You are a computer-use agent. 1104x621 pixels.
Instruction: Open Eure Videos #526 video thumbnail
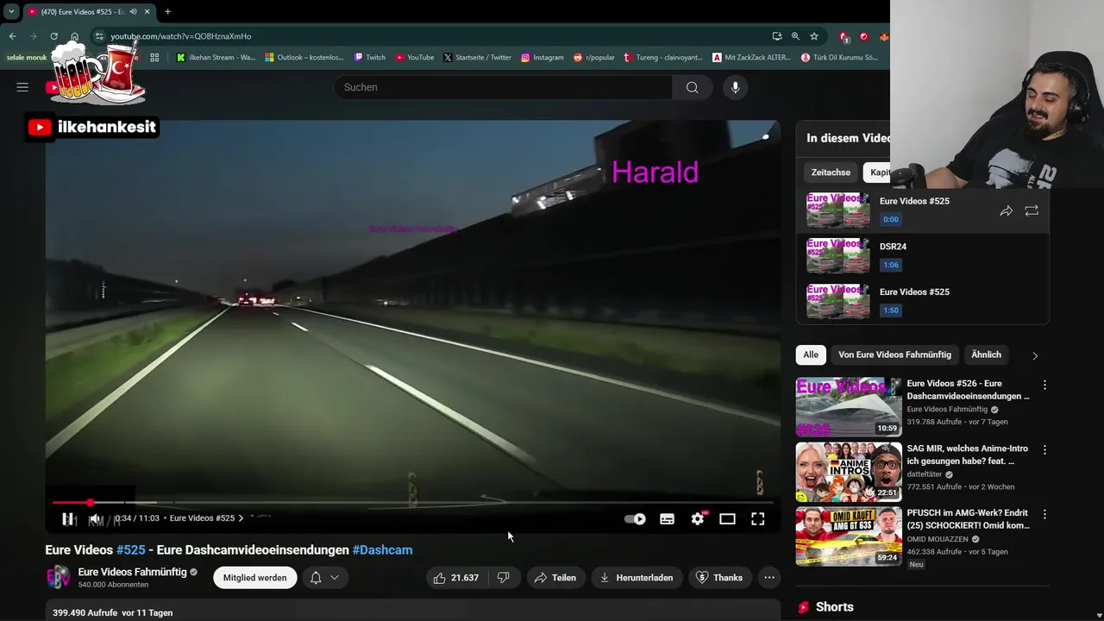point(849,406)
